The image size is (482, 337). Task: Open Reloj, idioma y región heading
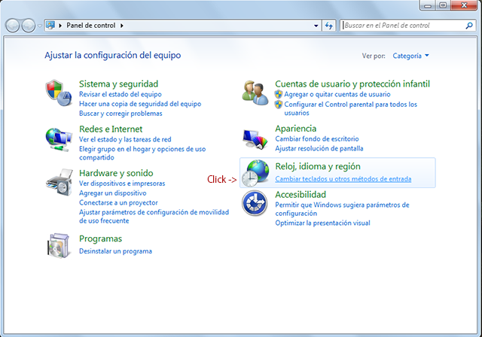[318, 166]
